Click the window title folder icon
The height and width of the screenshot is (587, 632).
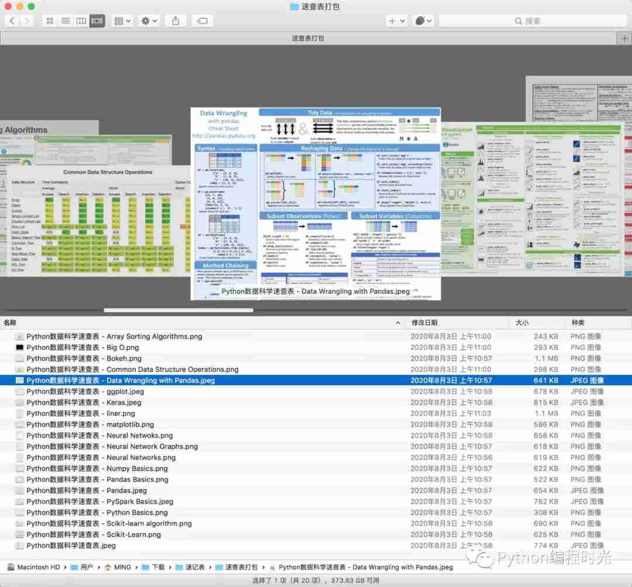294,6
